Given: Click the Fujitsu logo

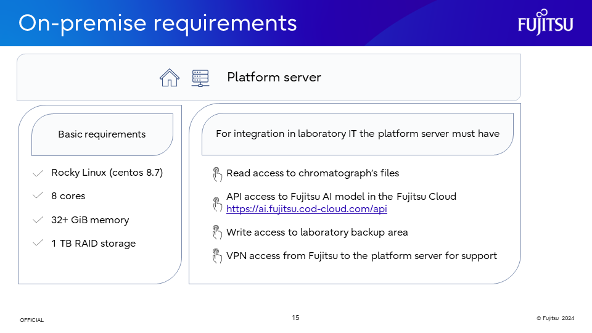Looking at the screenshot, I should tap(545, 23).
